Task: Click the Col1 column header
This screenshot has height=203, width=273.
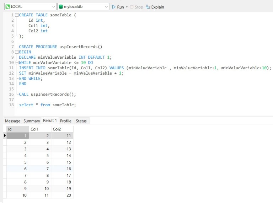Action: point(40,129)
